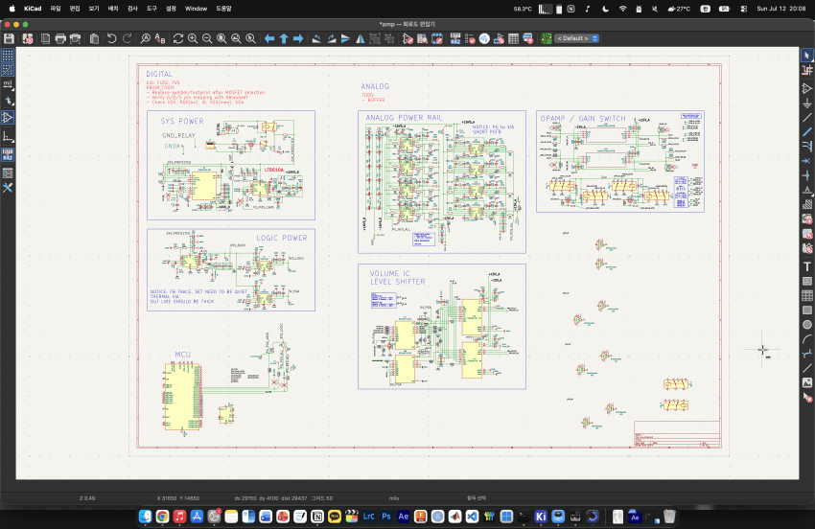Add an image to the schematic
815x529 pixels.
click(x=806, y=382)
